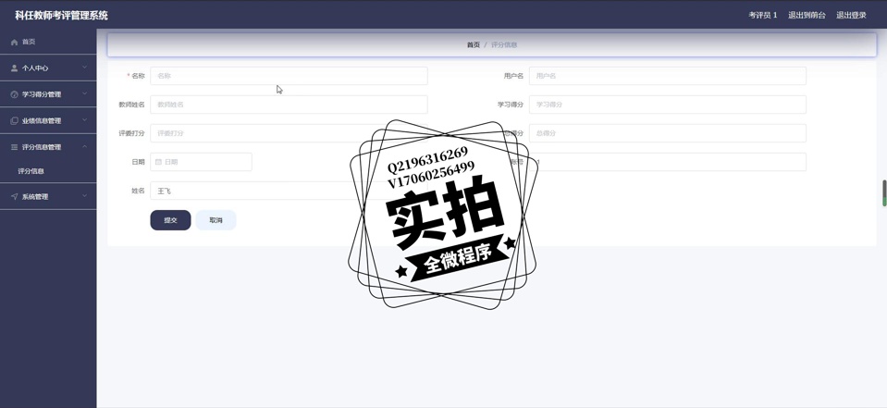
Task: Click the home icon beside 首页
Action: pyautogui.click(x=14, y=42)
